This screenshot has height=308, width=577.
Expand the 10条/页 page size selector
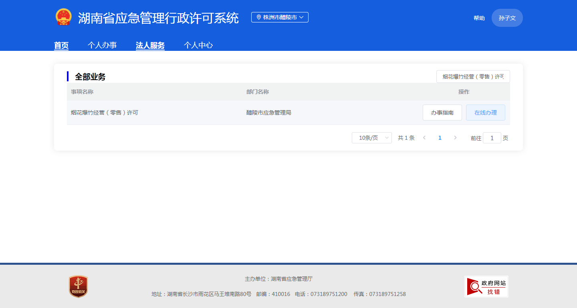(371, 138)
